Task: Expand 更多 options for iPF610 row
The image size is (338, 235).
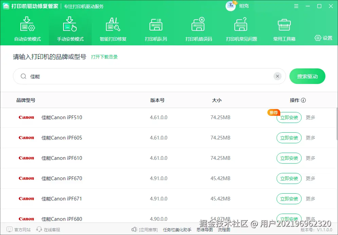Action: coord(310,158)
